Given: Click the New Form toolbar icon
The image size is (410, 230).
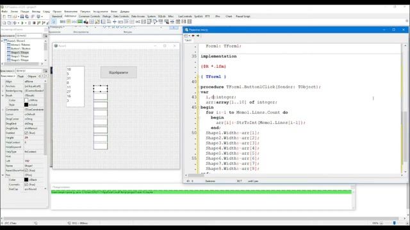Looking at the screenshot, I should (9, 17).
